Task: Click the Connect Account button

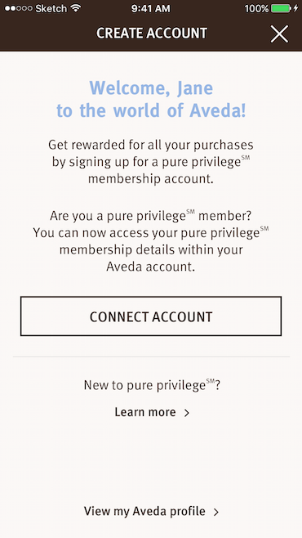Action: click(x=151, y=316)
